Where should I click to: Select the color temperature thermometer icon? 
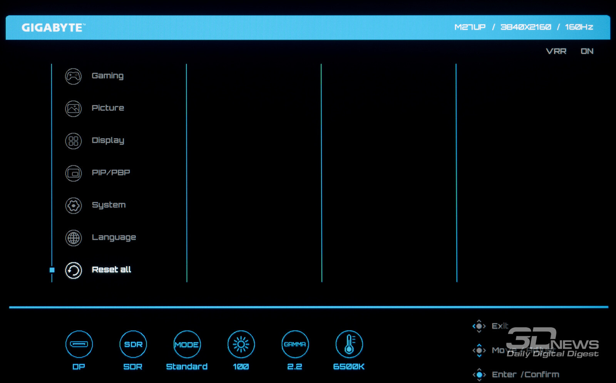[349, 344]
